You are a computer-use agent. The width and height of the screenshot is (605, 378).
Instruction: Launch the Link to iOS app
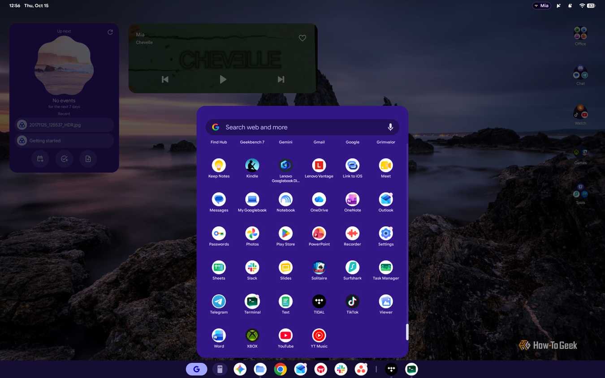pyautogui.click(x=352, y=165)
